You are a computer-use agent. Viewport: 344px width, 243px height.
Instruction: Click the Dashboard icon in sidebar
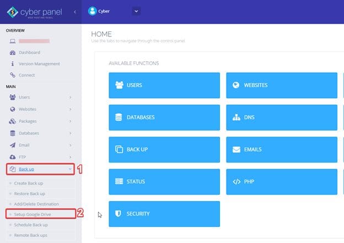coord(13,52)
